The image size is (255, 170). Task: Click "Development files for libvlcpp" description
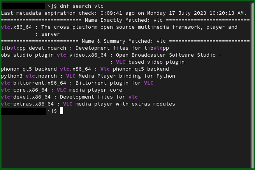(x=122, y=48)
